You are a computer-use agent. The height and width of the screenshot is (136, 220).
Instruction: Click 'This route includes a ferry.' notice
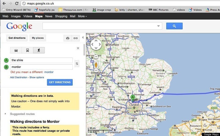click(31, 127)
